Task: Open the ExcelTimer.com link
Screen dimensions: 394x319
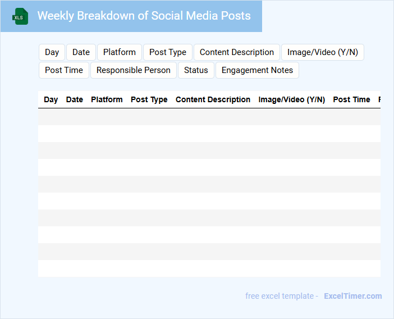Action: [x=353, y=296]
